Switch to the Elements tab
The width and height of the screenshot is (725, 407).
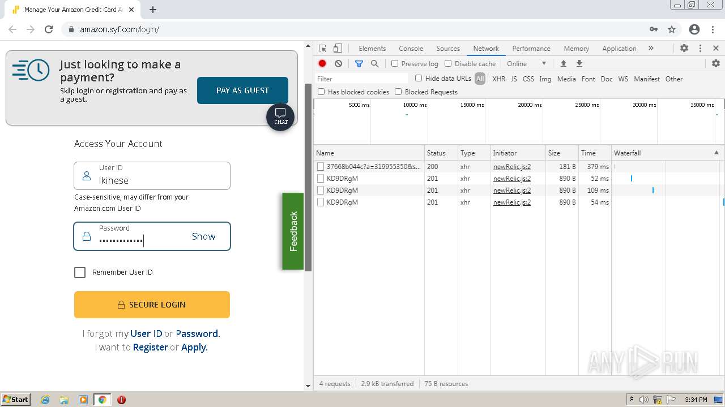372,49
